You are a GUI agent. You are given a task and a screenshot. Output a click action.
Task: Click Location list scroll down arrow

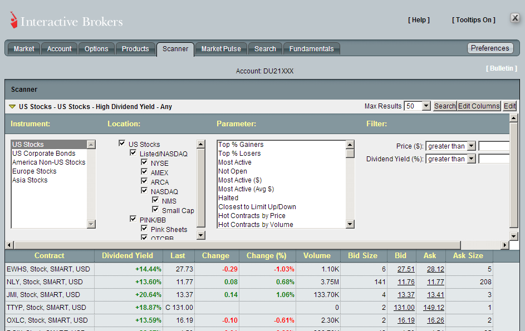pos(201,235)
